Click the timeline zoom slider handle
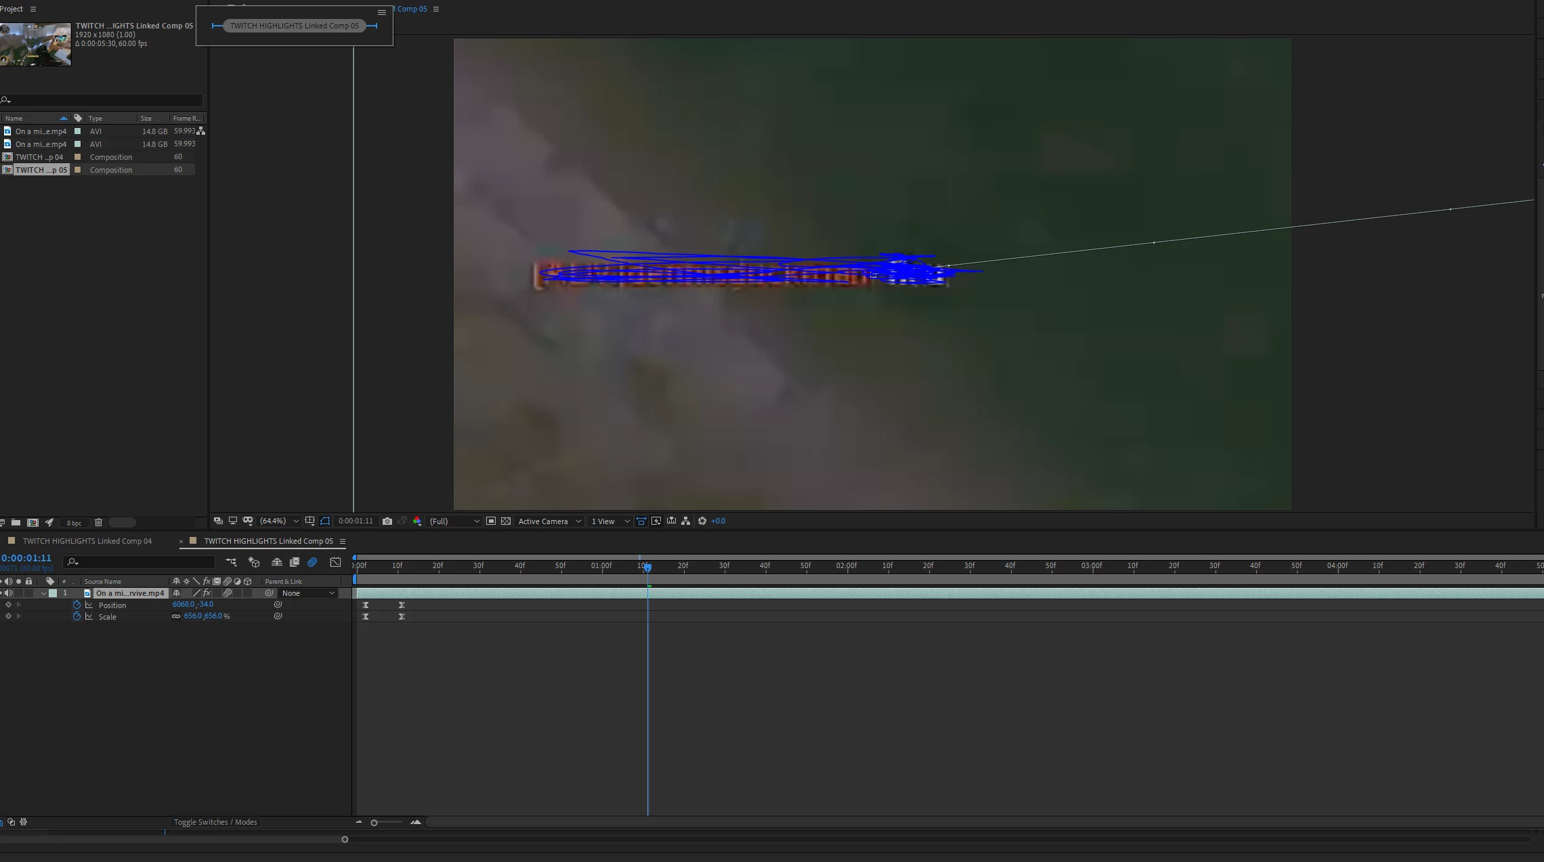The height and width of the screenshot is (862, 1544). pos(374,823)
